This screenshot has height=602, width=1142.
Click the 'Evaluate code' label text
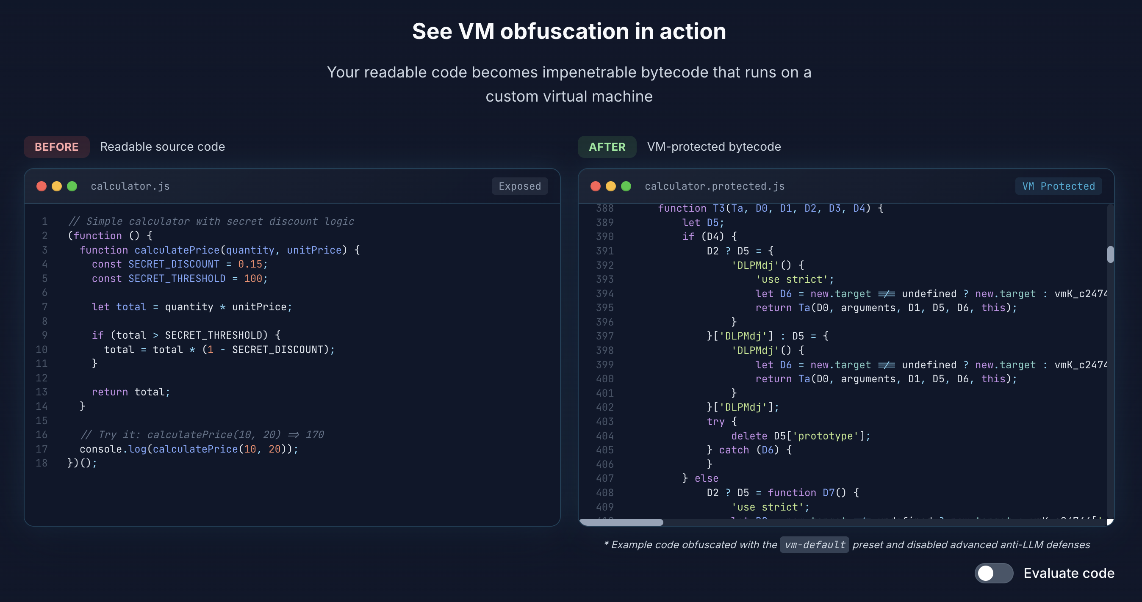point(1069,573)
